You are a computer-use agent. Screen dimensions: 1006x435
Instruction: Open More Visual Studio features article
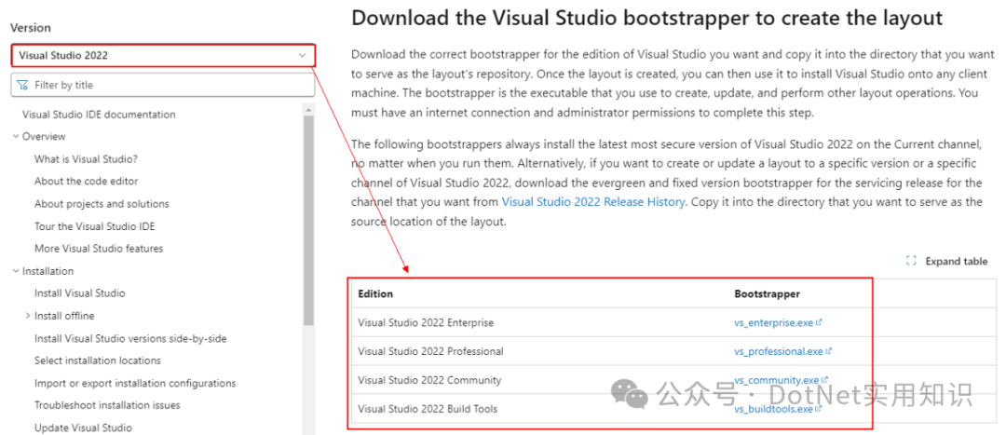99,249
